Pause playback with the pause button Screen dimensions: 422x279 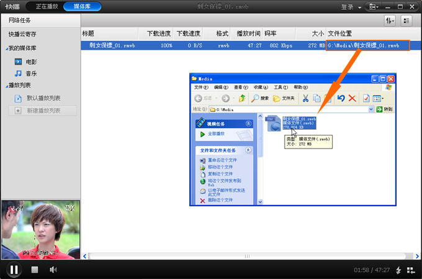(14, 269)
